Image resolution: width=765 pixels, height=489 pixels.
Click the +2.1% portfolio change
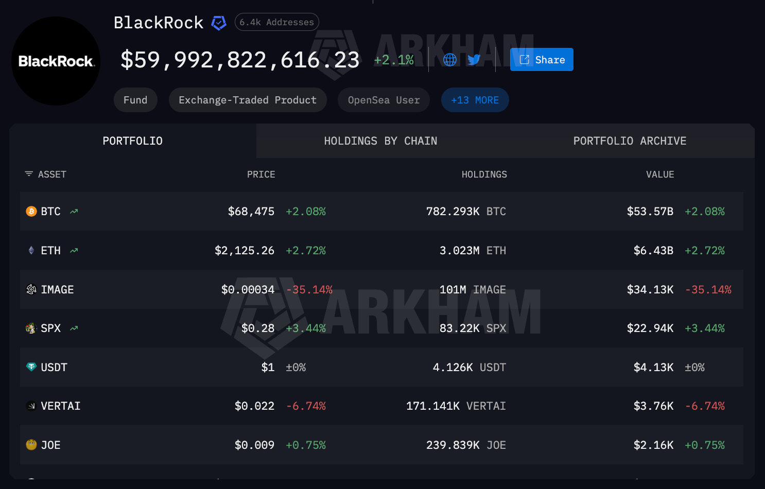(394, 60)
